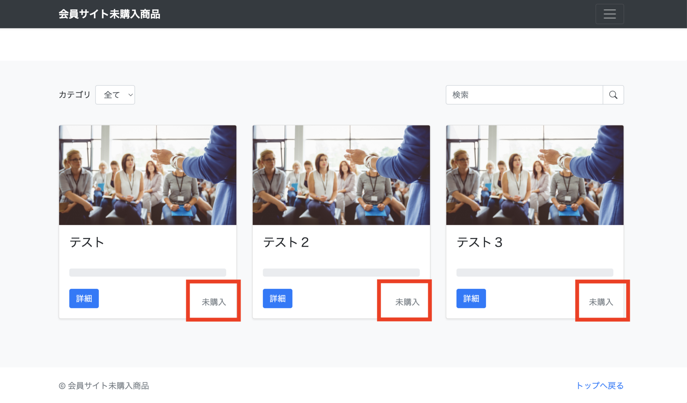The image size is (687, 403).
Task: Open the テスト２ card thumbnail image
Action: [341, 175]
